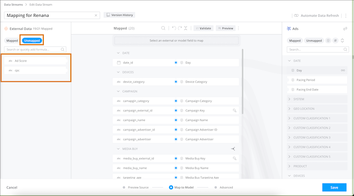This screenshot has height=196, width=354.
Task: Filter Ads fields by measurement hash icon
Action: (335, 41)
